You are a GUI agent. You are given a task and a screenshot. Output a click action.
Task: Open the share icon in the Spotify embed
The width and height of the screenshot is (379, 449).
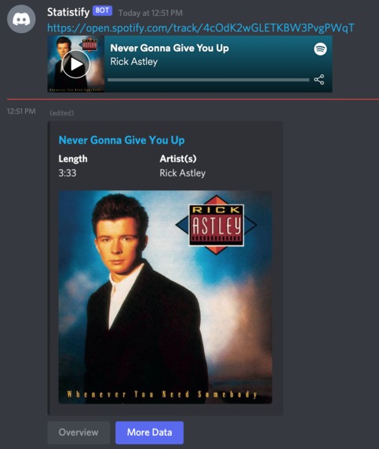[319, 80]
